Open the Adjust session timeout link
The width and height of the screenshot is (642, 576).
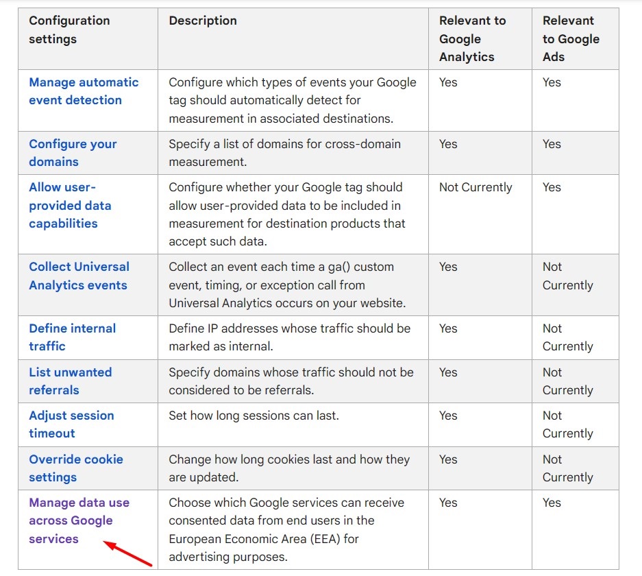pos(71,424)
